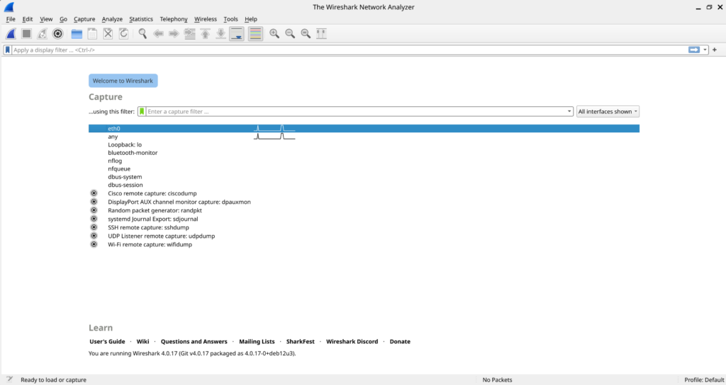The height and width of the screenshot is (385, 726).
Task: Open the Mailing Lists link
Action: coord(257,342)
